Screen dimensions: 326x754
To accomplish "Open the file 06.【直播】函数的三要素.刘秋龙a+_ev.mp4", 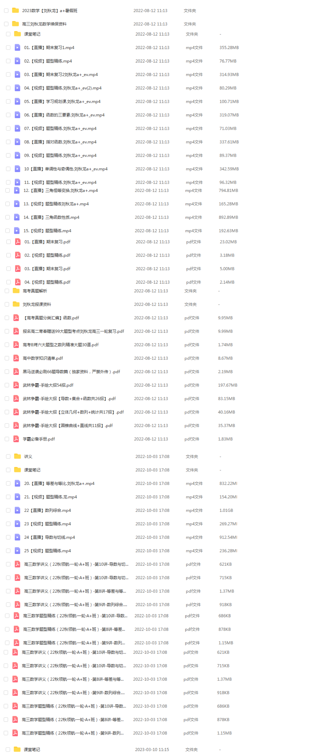I will (64, 115).
